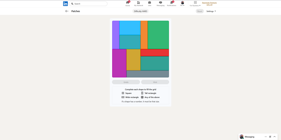Screen dimensions: 281x140
Task: Click the Hint button
Action: coord(155,82)
